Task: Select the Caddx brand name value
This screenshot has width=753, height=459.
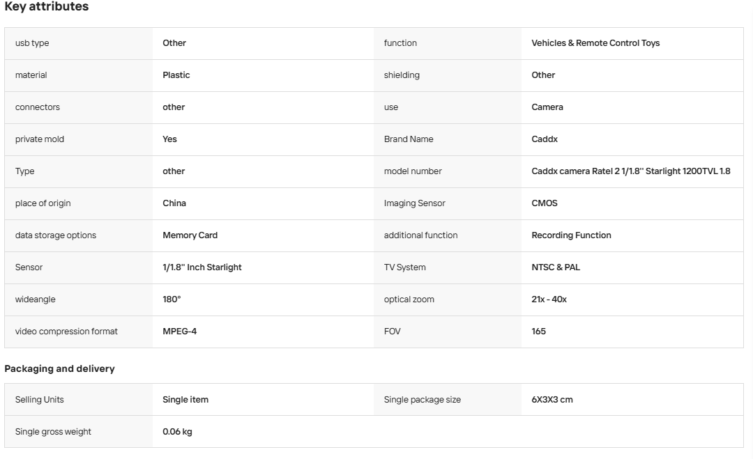Action: pos(544,139)
